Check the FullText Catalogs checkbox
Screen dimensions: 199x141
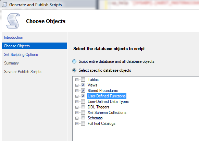[83, 124]
